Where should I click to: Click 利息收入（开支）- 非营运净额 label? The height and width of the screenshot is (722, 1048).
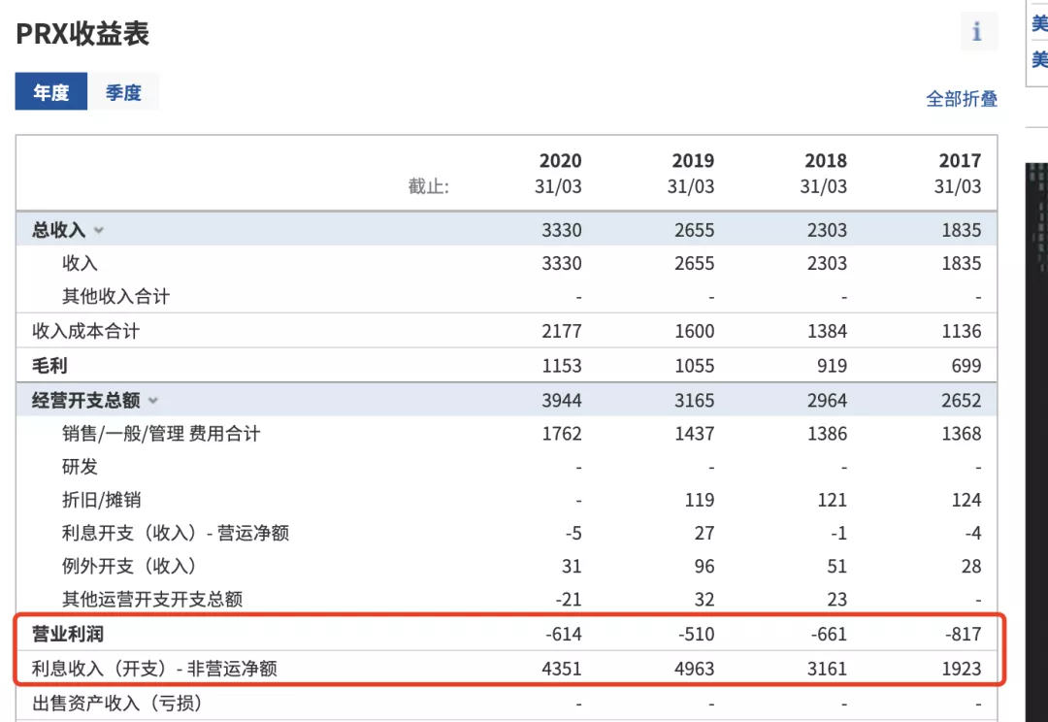(x=154, y=669)
